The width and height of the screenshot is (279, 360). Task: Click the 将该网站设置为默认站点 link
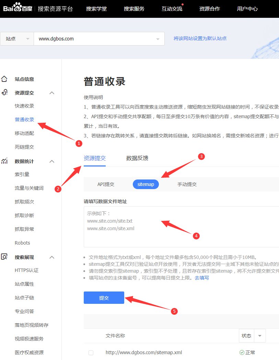tap(200, 38)
